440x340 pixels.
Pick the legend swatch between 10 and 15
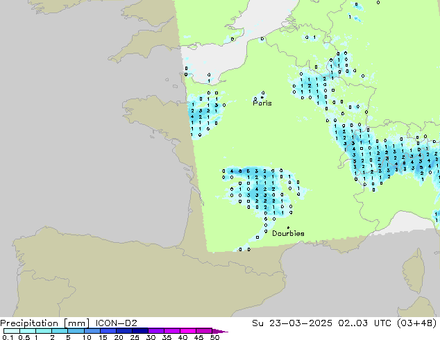coord(92,331)
